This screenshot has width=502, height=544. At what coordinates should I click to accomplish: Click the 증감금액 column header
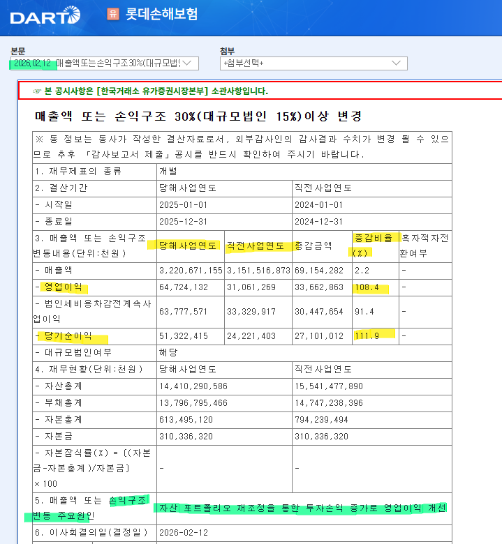tap(313, 246)
